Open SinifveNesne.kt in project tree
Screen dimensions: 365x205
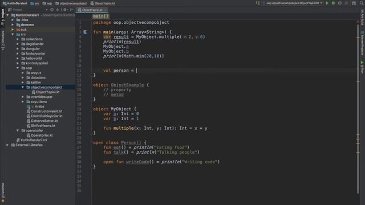[x=43, y=126]
